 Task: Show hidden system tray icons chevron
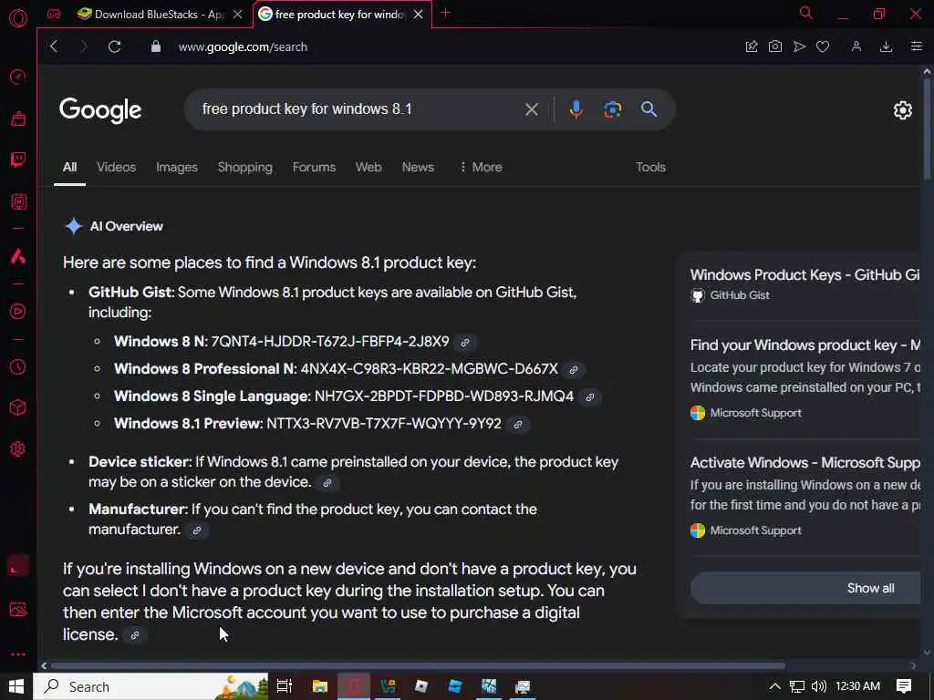(x=774, y=686)
